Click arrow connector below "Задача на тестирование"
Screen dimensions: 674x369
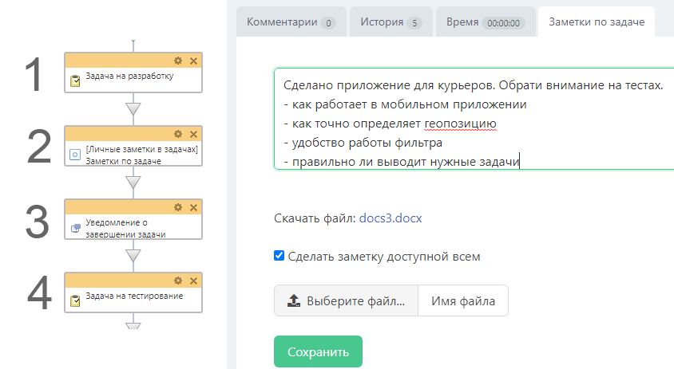133,326
